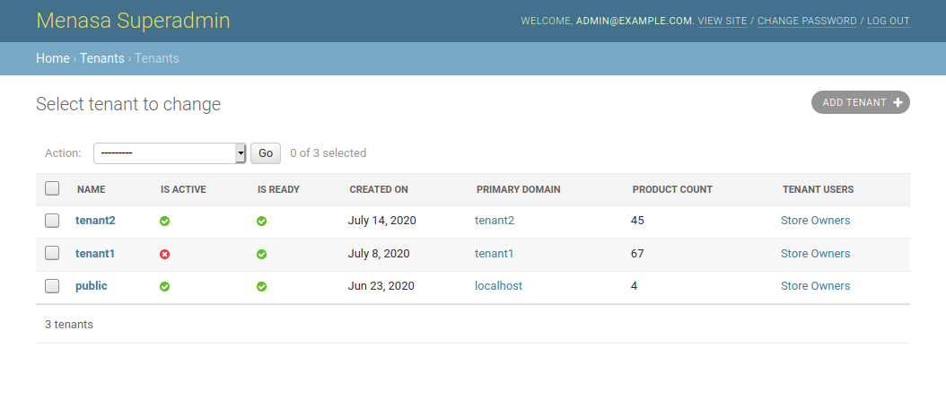
Task: Open Store Owners link for tenant1
Action: click(x=815, y=253)
